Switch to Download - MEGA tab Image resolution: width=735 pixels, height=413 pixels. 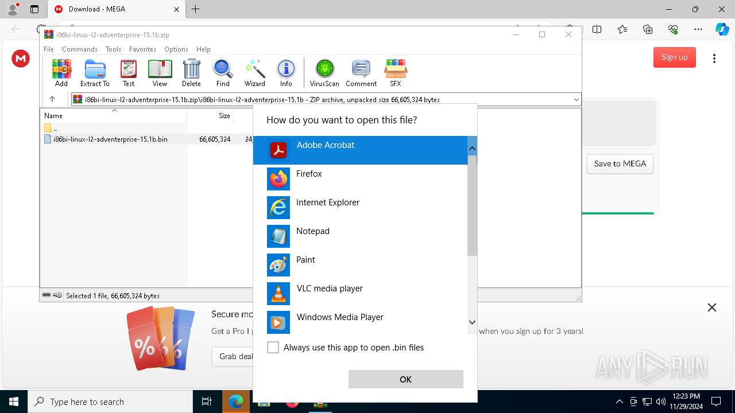116,9
